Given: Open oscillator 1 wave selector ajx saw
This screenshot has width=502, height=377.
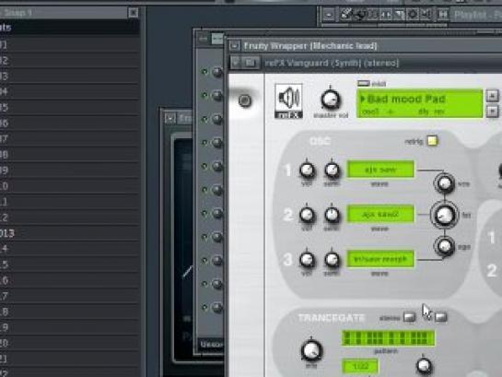Looking at the screenshot, I should point(380,170).
